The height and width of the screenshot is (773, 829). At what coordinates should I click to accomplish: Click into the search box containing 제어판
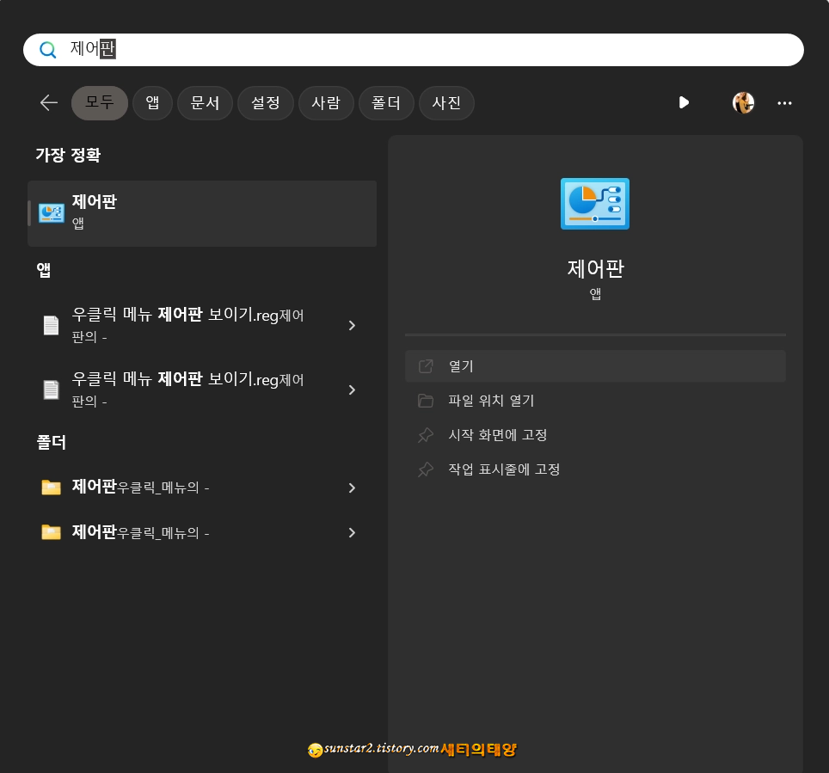414,50
